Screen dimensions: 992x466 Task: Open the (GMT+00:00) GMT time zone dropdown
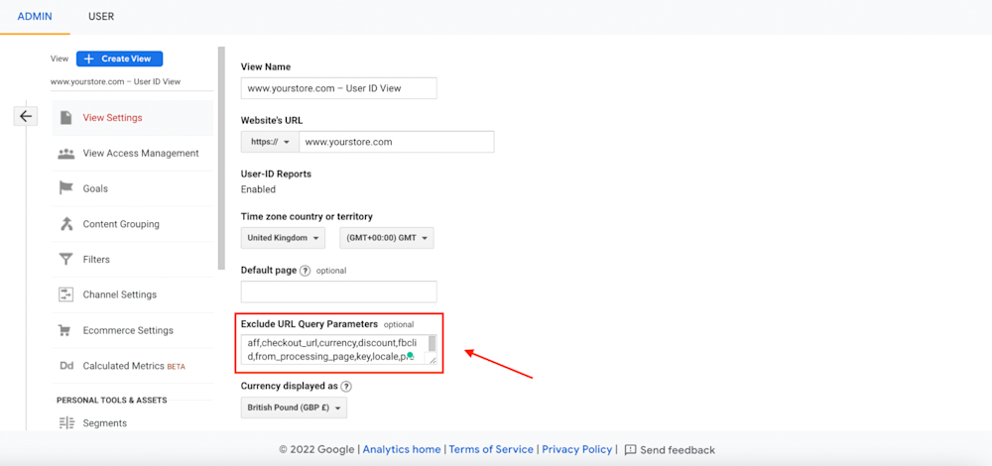pos(387,238)
